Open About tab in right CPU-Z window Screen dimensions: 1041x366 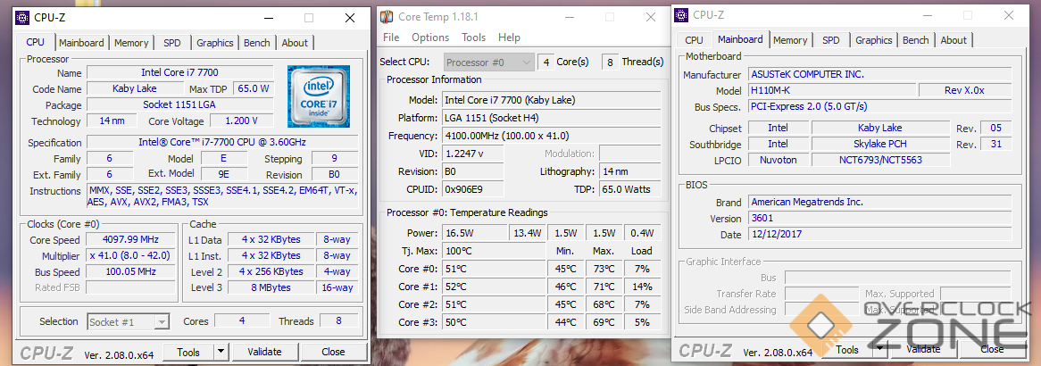[954, 40]
